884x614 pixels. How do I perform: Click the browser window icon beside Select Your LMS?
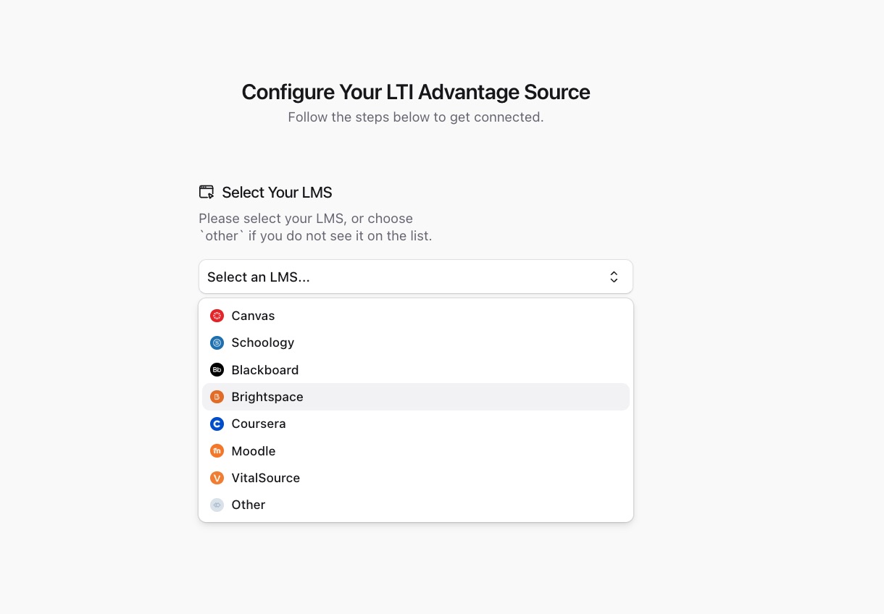point(207,192)
